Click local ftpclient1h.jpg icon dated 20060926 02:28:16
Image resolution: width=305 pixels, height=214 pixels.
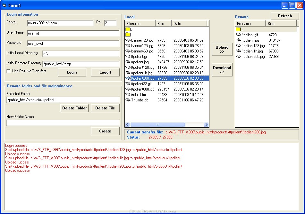click(128, 73)
